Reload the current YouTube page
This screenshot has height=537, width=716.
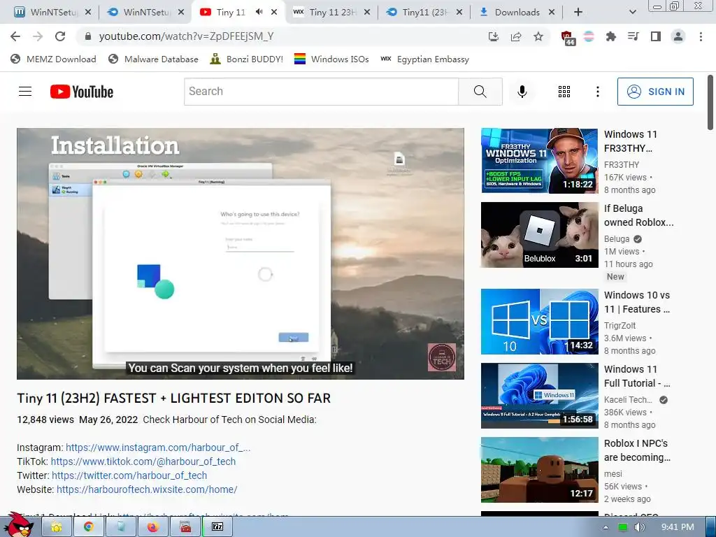pos(60,36)
